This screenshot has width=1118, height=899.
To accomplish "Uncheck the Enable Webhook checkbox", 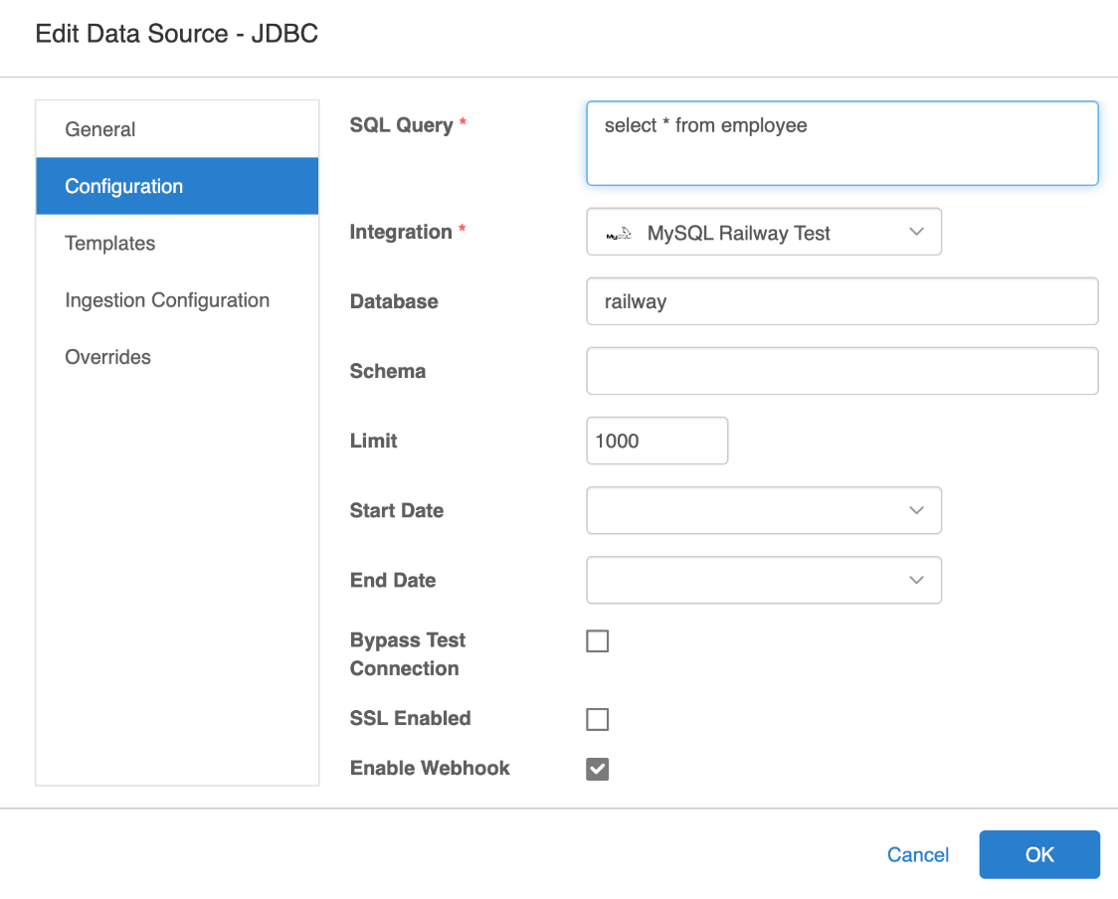I will pos(598,770).
